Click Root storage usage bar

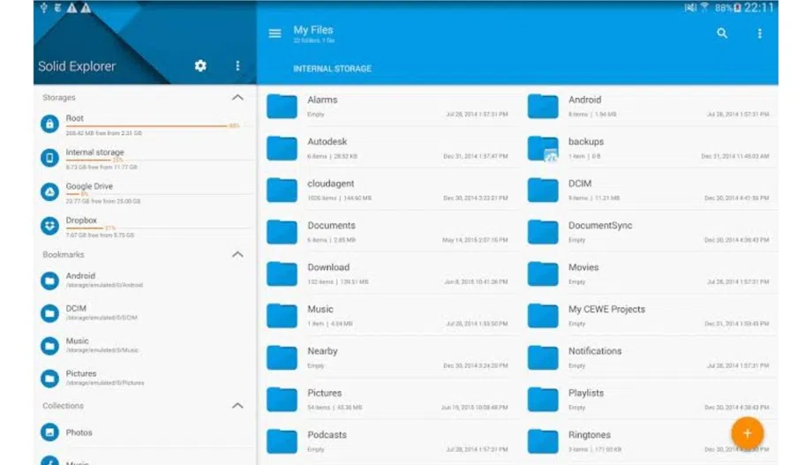tap(146, 126)
